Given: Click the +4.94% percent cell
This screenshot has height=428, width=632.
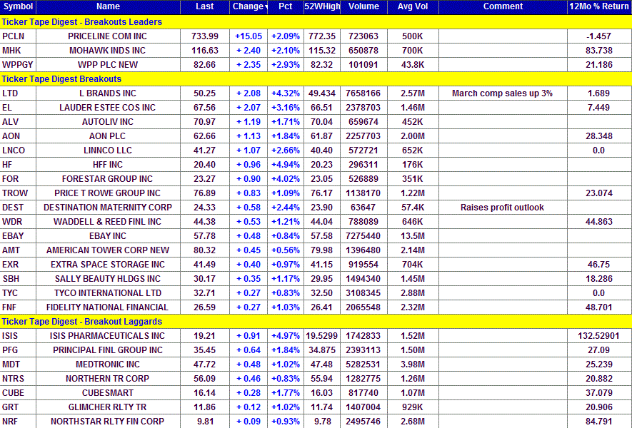Looking at the screenshot, I should [x=286, y=165].
